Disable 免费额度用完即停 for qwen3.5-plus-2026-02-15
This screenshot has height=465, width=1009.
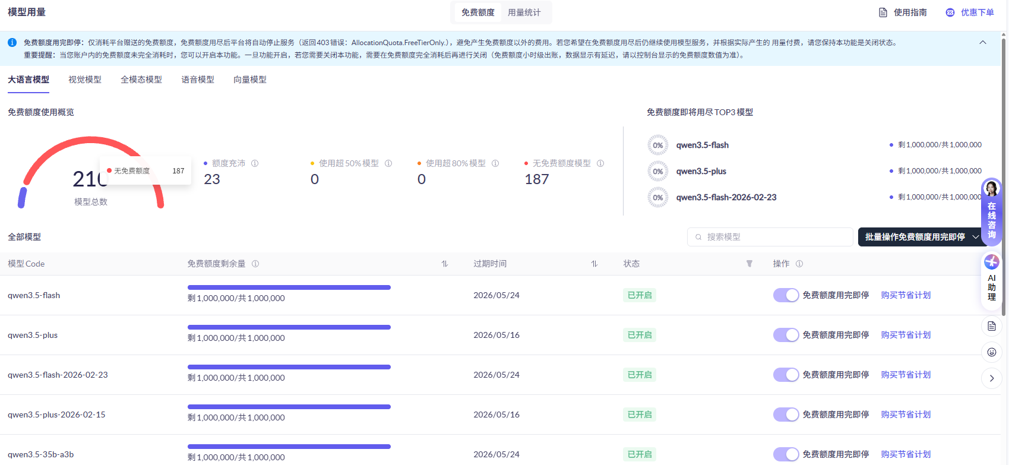pos(786,415)
